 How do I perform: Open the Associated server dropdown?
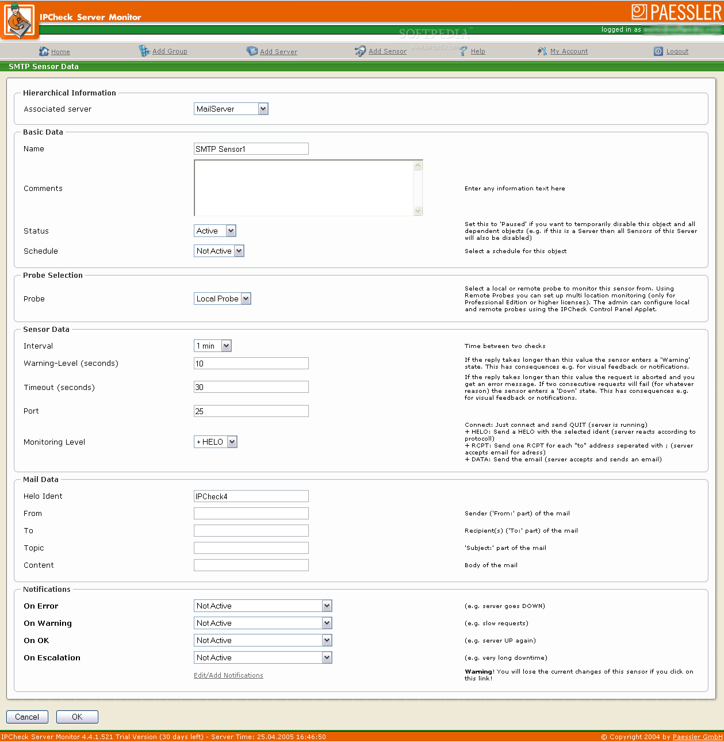pyautogui.click(x=231, y=109)
